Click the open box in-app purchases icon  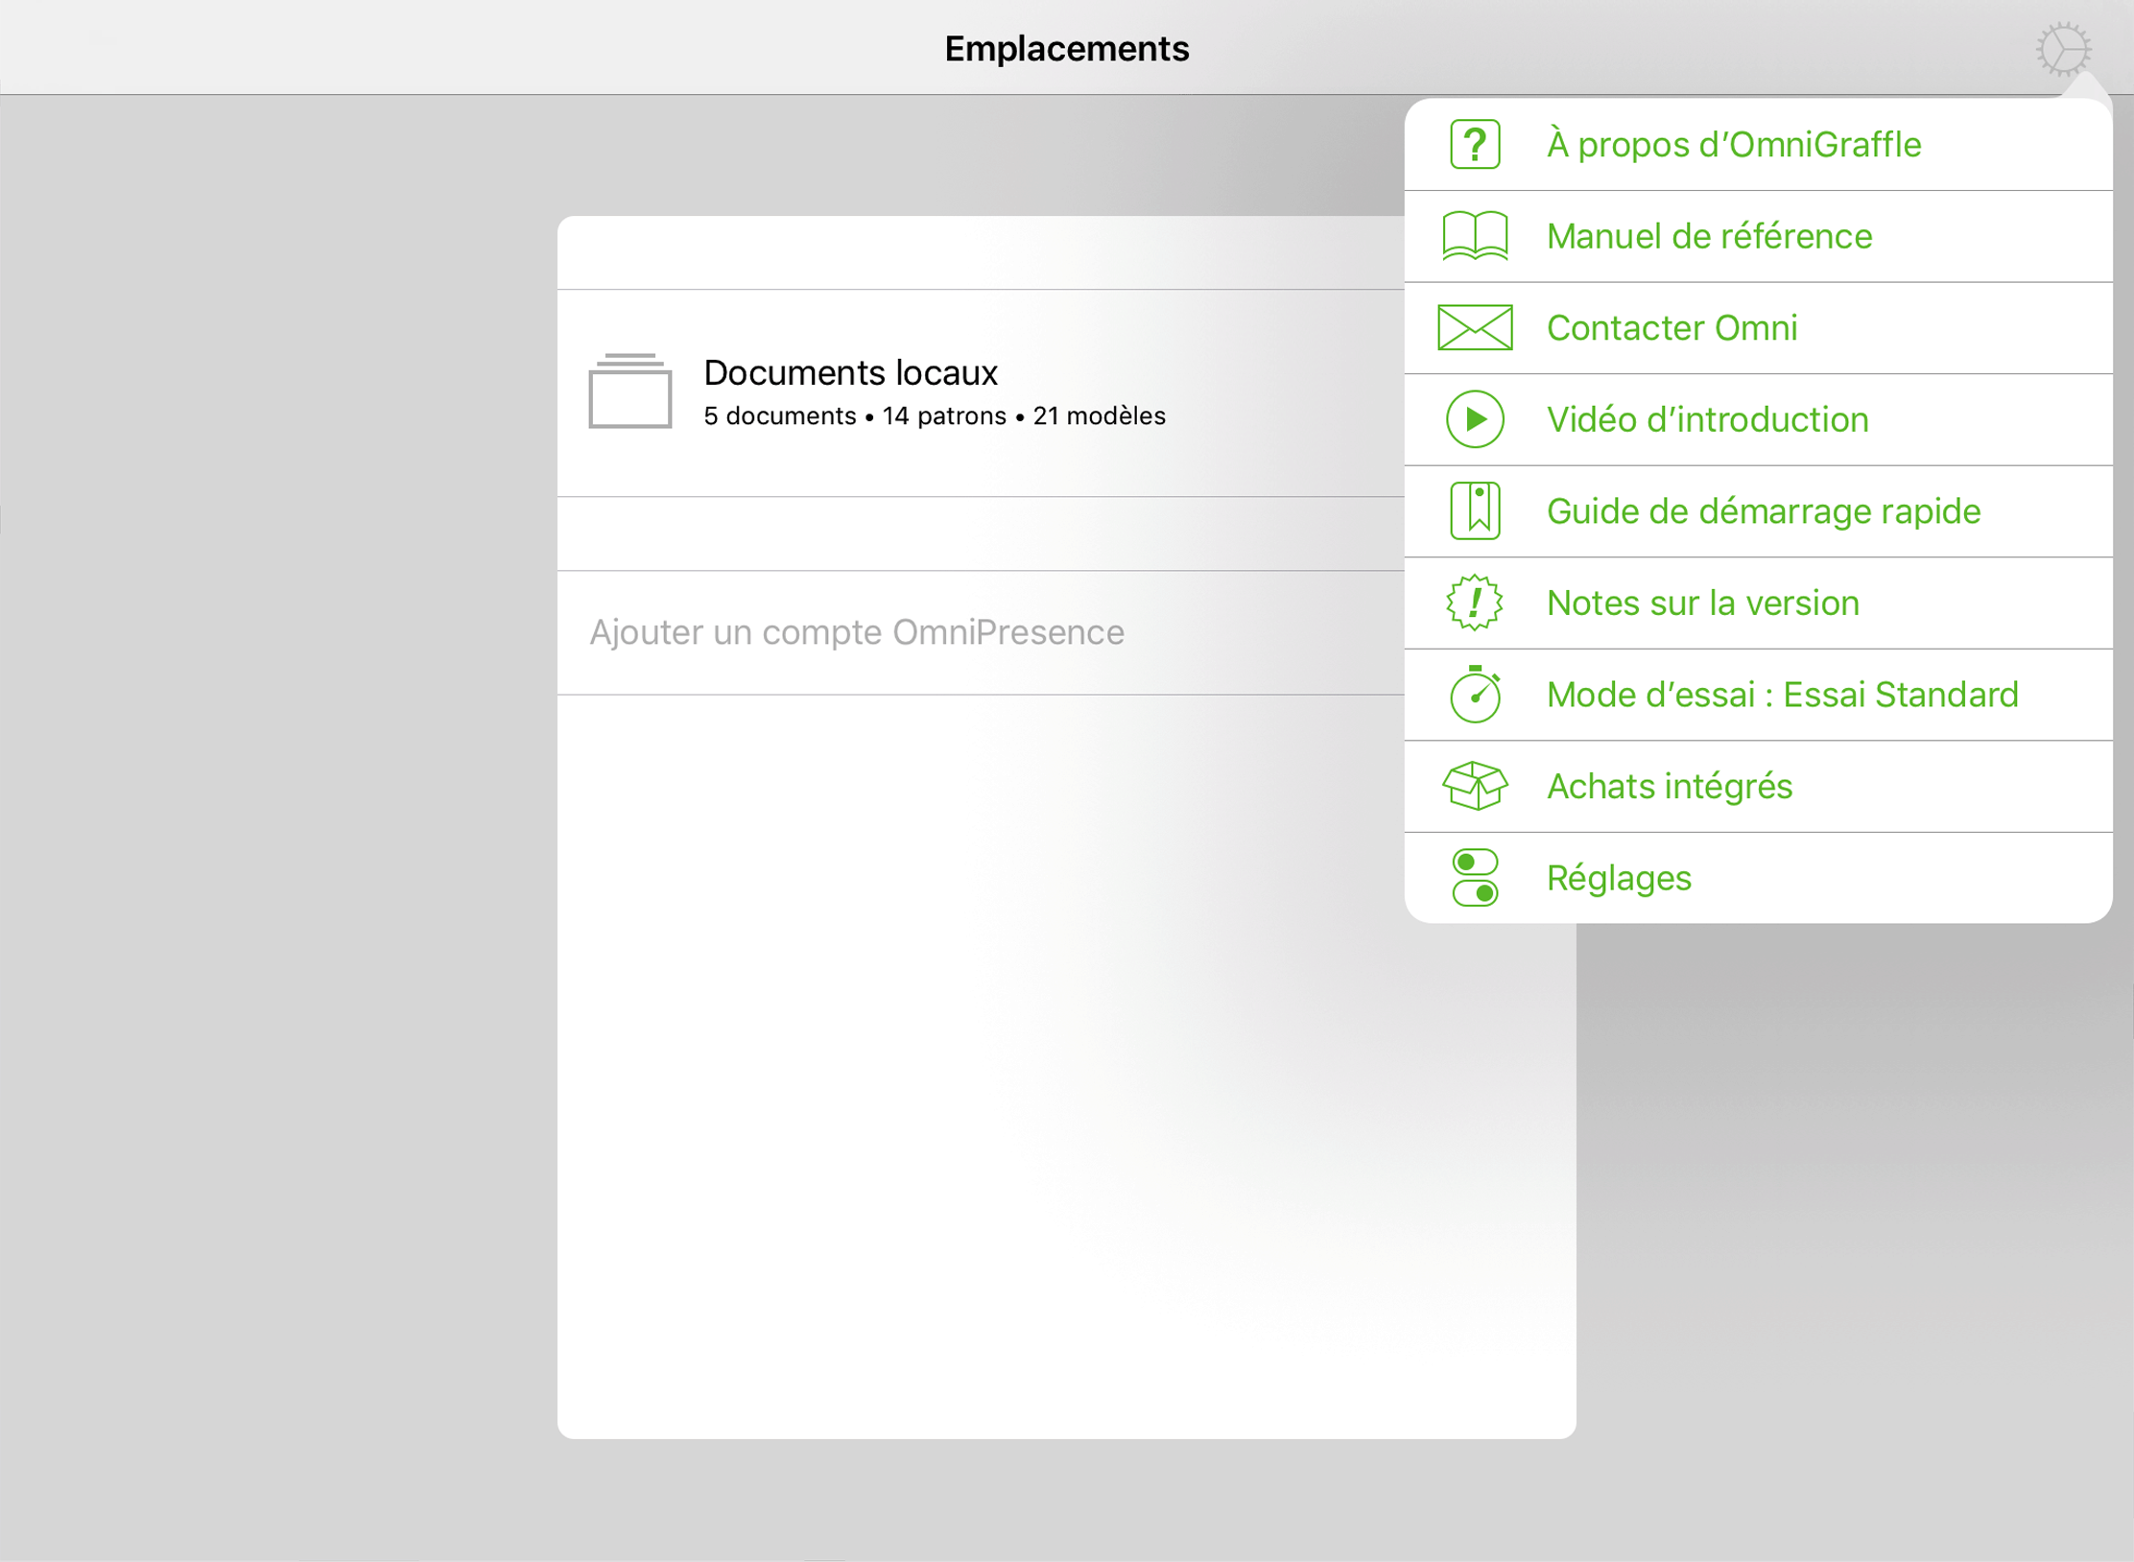pyautogui.click(x=1475, y=786)
